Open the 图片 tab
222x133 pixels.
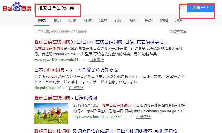click(x=88, y=20)
